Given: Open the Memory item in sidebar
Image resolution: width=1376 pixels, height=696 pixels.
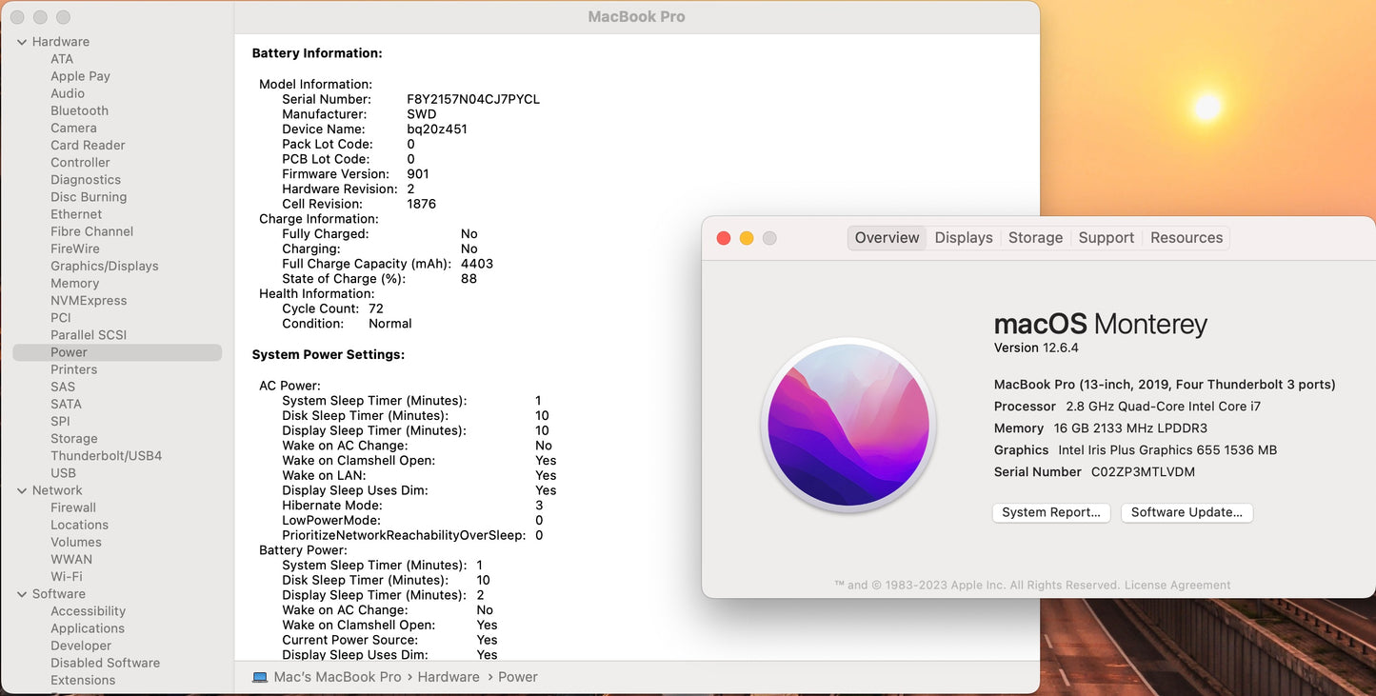Looking at the screenshot, I should (74, 283).
